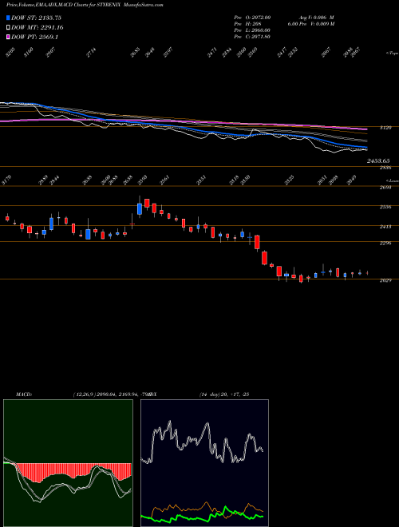
Task: Select the 'DOW PT: 2569.1' legend text
Action: pos(34,37)
